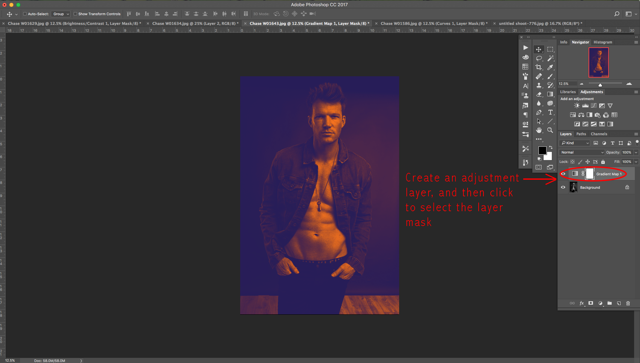This screenshot has height=363, width=640.
Task: Enable the Auto-Select checkbox
Action: click(x=25, y=14)
